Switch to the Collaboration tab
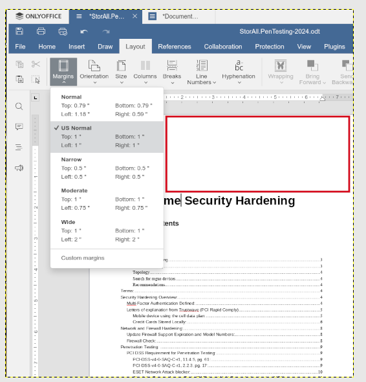The image size is (366, 382). 223,47
